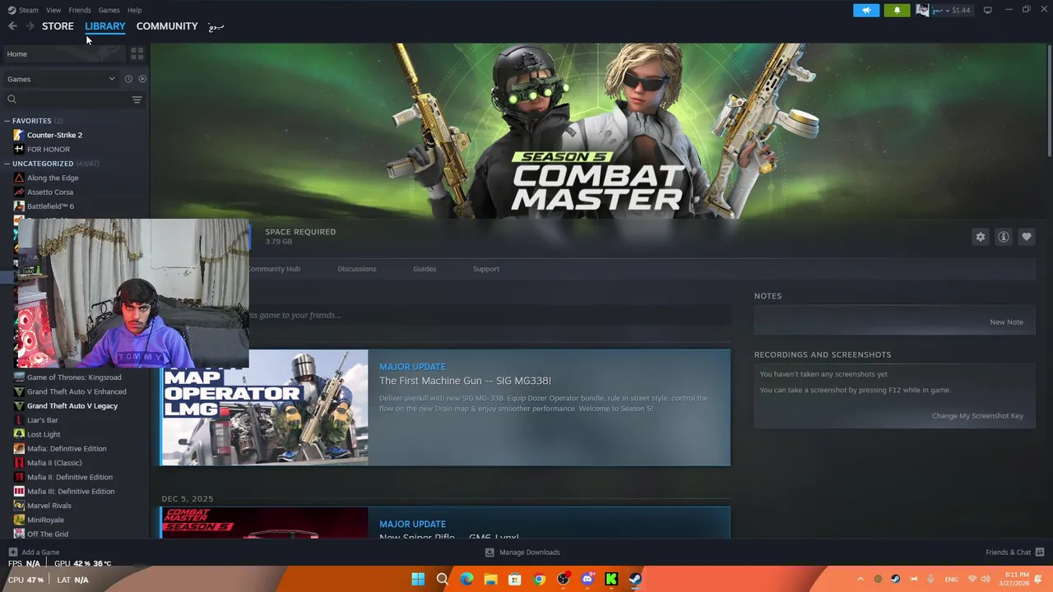Switch to the COMMUNITY tab
The width and height of the screenshot is (1053, 592).
(x=167, y=26)
